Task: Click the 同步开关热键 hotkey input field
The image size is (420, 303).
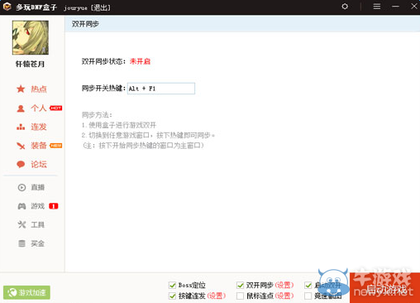Action: coord(161,89)
